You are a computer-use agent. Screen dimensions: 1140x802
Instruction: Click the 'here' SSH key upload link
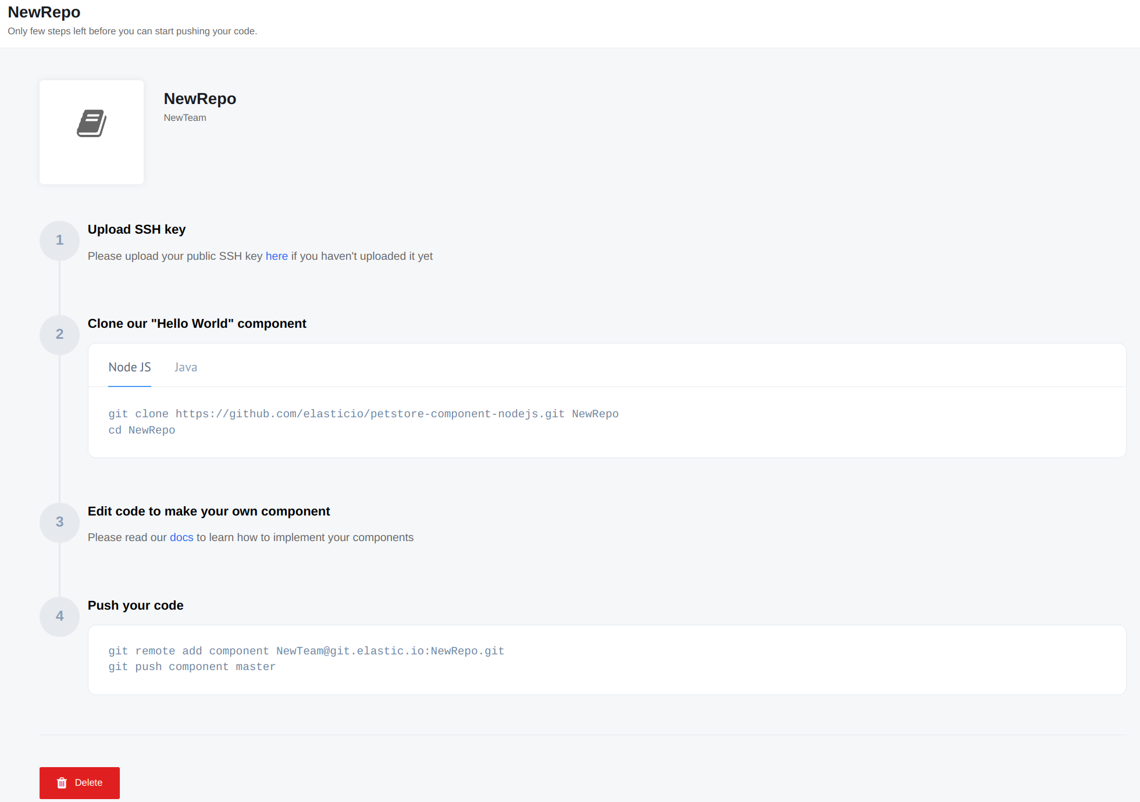(x=277, y=255)
